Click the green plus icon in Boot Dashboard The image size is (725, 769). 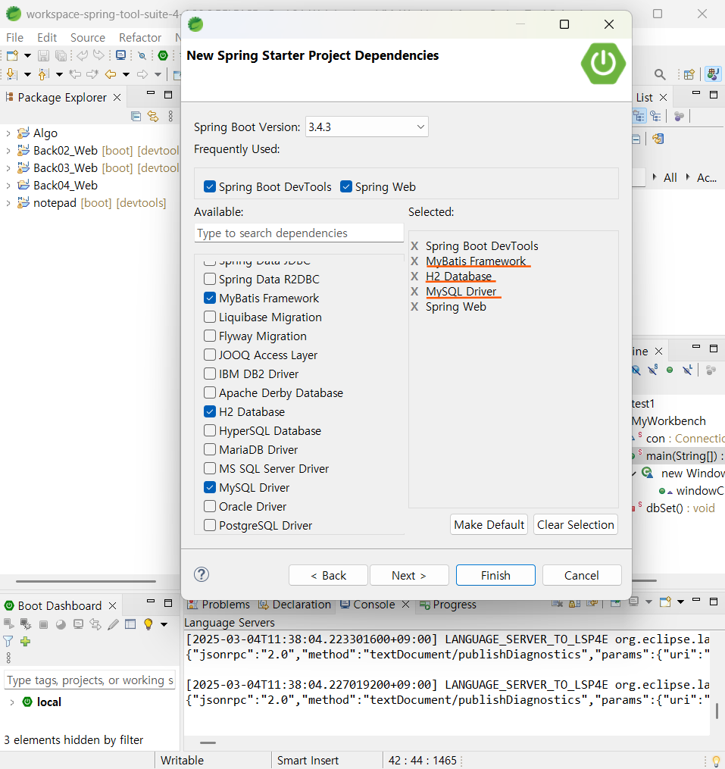(26, 641)
